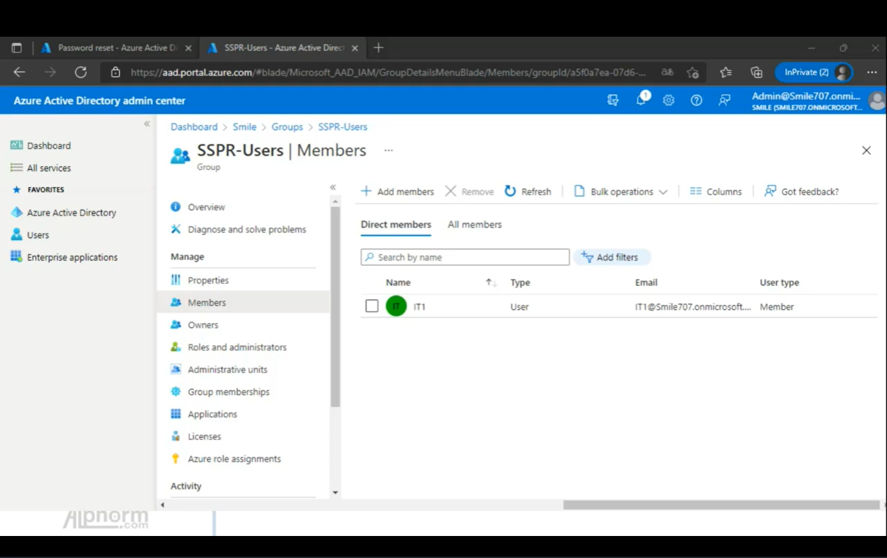Select the checkbox next to user IT1
Viewport: 887px width, 558px height.
372,306
